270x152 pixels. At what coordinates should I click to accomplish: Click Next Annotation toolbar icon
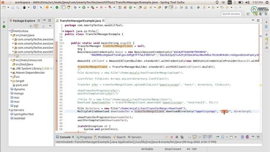pos(205,8)
